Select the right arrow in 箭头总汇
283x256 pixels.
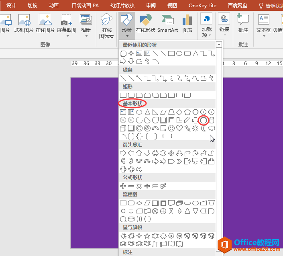123,153
